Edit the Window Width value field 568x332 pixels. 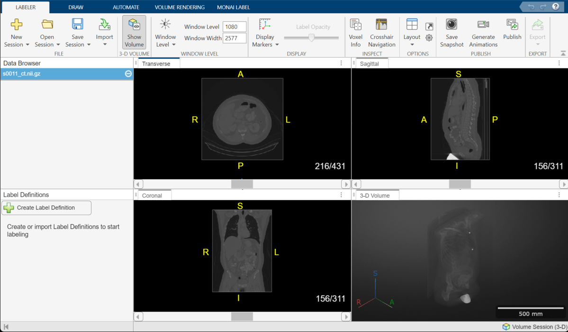point(234,38)
